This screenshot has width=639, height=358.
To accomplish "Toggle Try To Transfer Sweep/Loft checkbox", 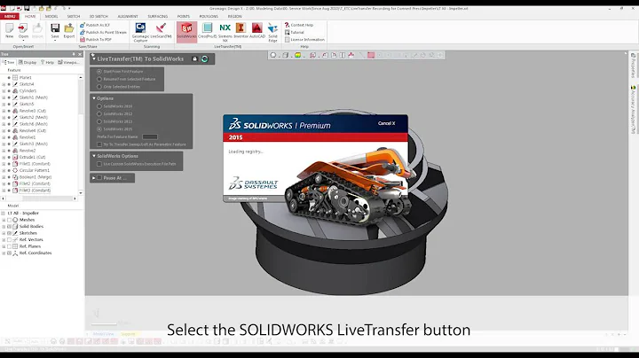I will pyautogui.click(x=99, y=144).
